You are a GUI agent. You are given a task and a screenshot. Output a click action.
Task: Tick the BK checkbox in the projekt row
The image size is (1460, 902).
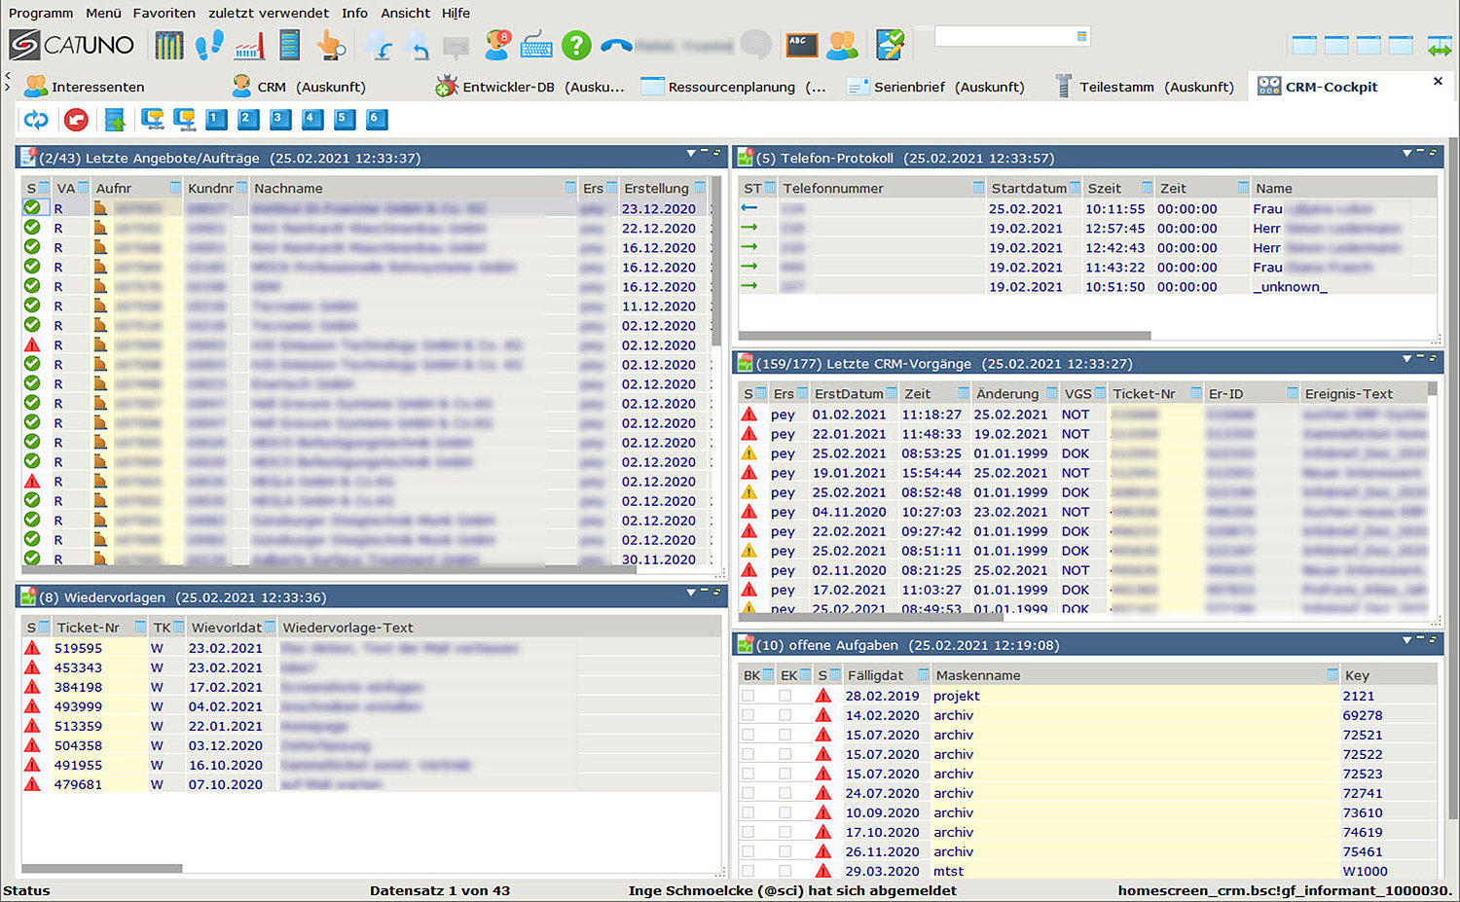coord(748,696)
